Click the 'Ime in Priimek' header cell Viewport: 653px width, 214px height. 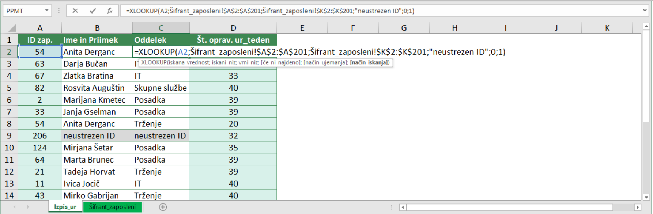97,40
